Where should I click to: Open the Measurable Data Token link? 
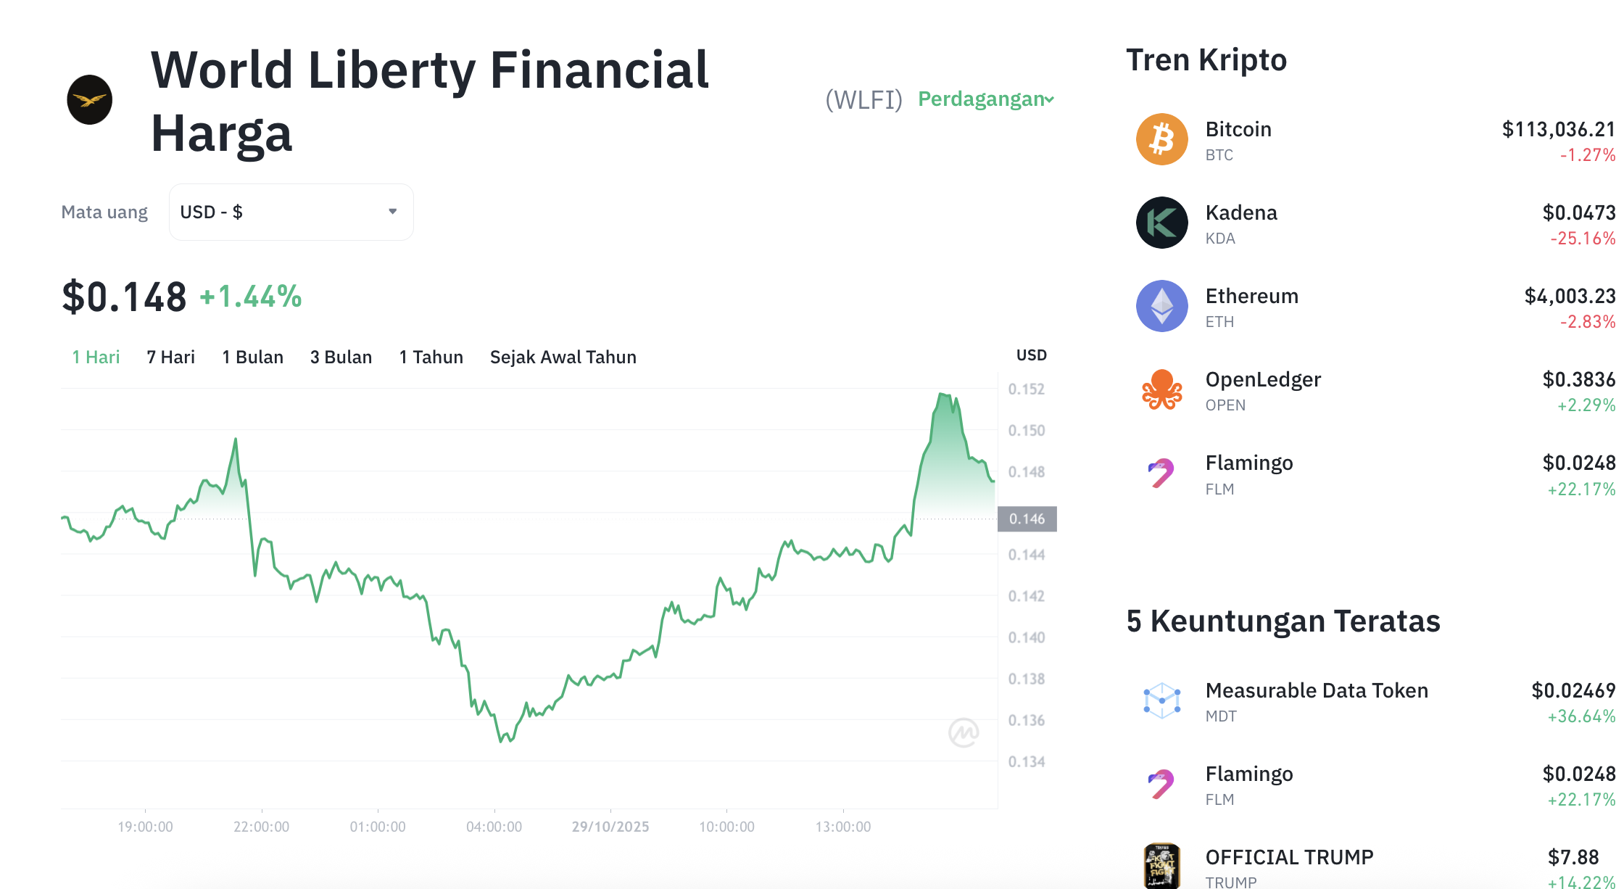pos(1316,690)
